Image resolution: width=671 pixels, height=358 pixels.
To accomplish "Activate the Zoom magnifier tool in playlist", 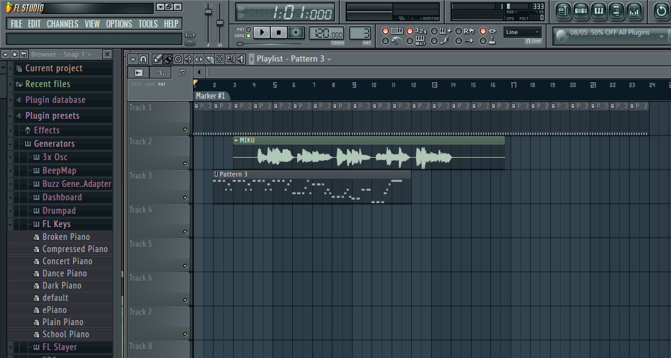I will [229, 59].
